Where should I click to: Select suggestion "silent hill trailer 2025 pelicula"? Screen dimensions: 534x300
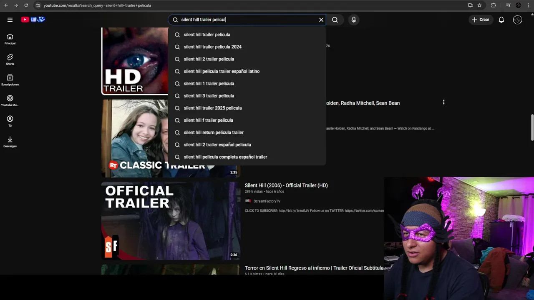(247, 108)
